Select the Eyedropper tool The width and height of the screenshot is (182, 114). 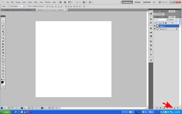tap(3, 35)
